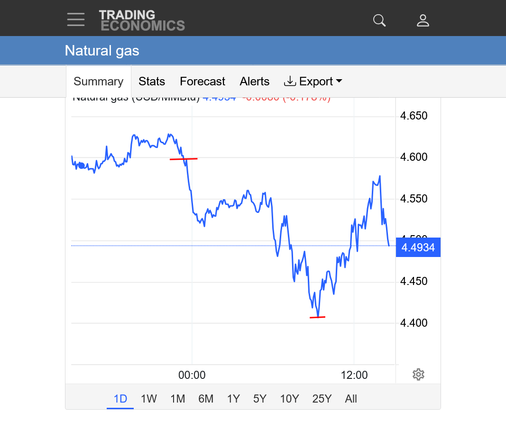Viewport: 506px width, 422px height.
Task: Show the 1Y chart range
Action: point(233,399)
